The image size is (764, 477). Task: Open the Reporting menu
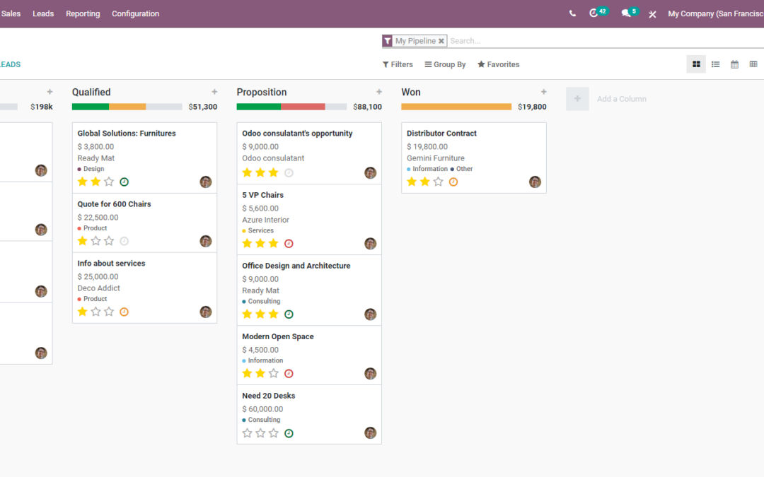[x=83, y=13]
